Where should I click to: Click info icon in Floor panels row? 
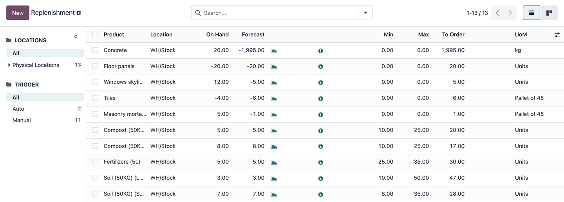click(320, 67)
